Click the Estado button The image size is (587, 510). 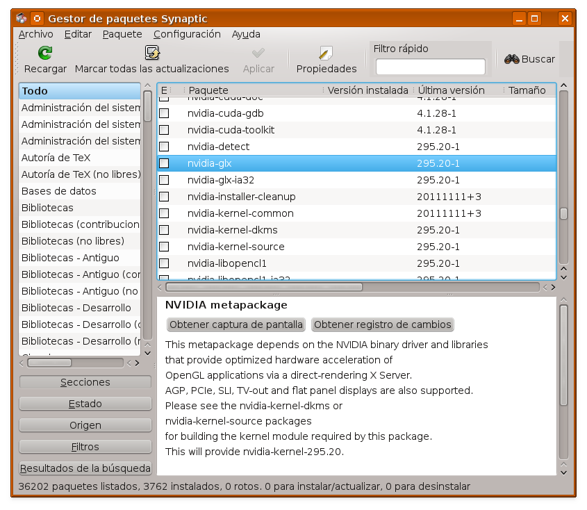85,404
